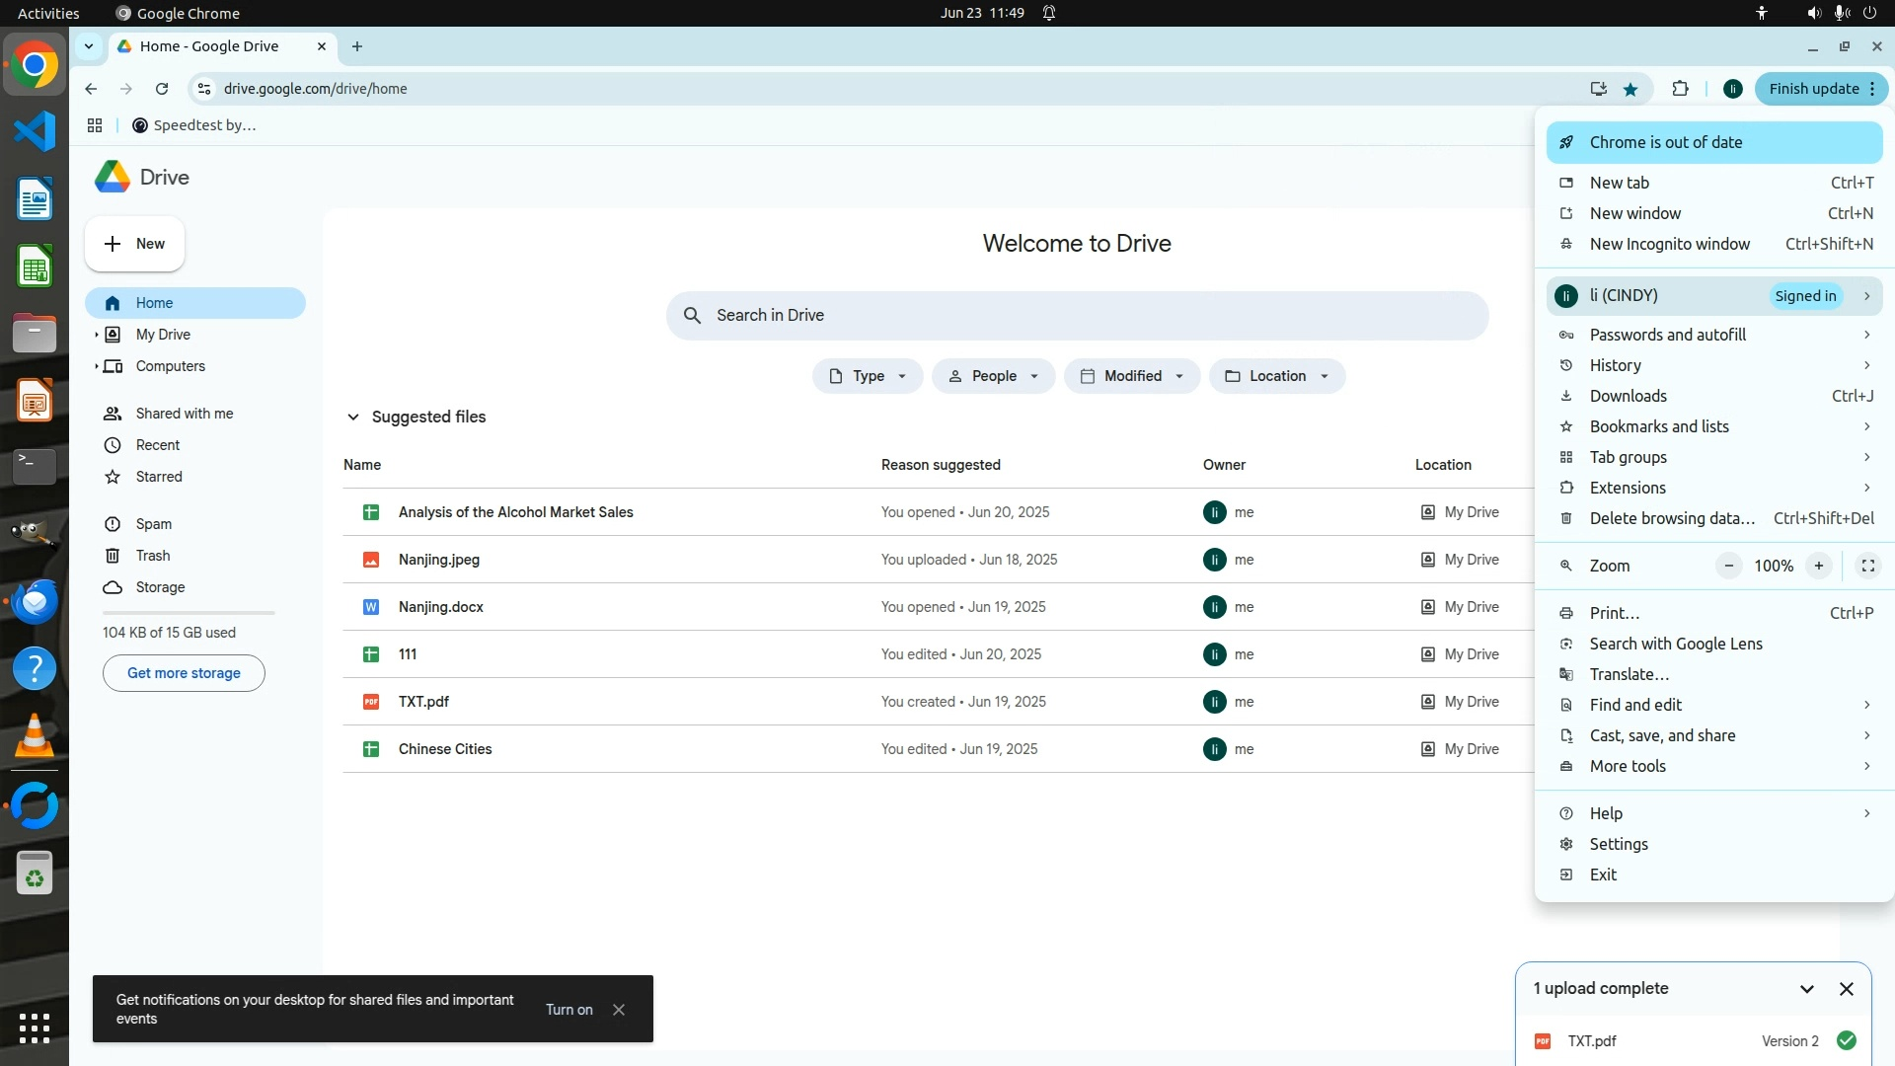
Task: Select New Incognito window menu item
Action: [1669, 244]
